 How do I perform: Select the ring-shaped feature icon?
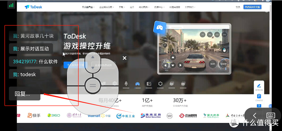point(160,84)
